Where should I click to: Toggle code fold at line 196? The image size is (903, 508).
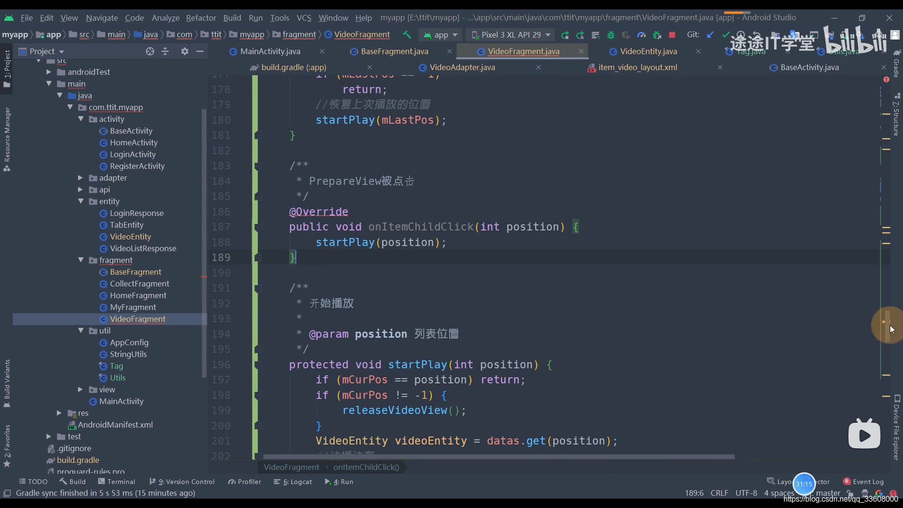pos(258,365)
